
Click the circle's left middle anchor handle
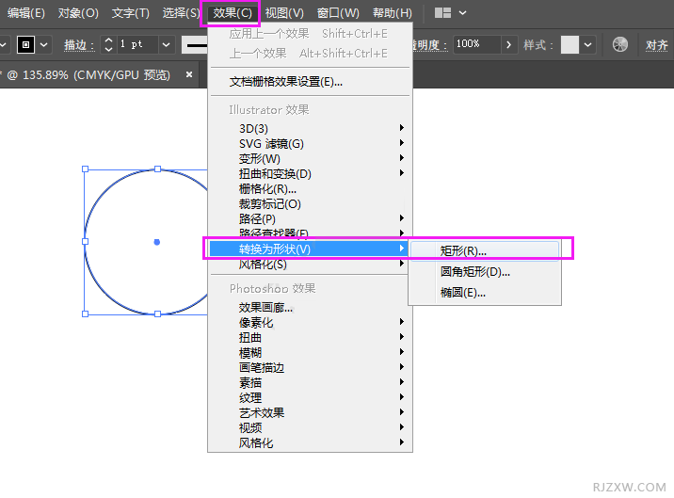point(85,242)
